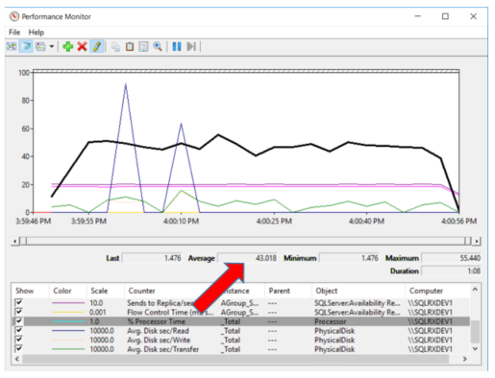Click the Parent column header
495x378 pixels.
[287, 291]
